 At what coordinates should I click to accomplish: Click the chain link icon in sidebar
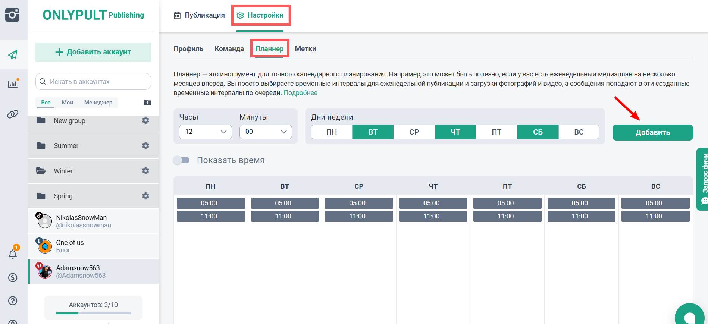13,114
